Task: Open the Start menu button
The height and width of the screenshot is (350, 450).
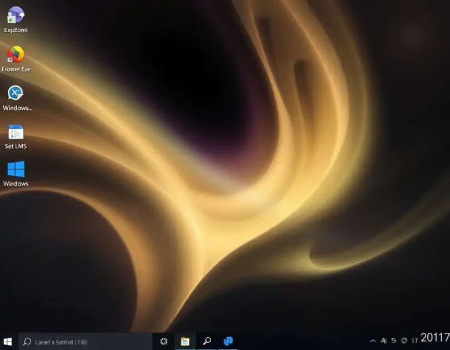Action: click(x=8, y=342)
